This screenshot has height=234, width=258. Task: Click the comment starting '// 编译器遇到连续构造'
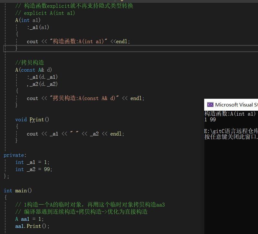[81, 212]
